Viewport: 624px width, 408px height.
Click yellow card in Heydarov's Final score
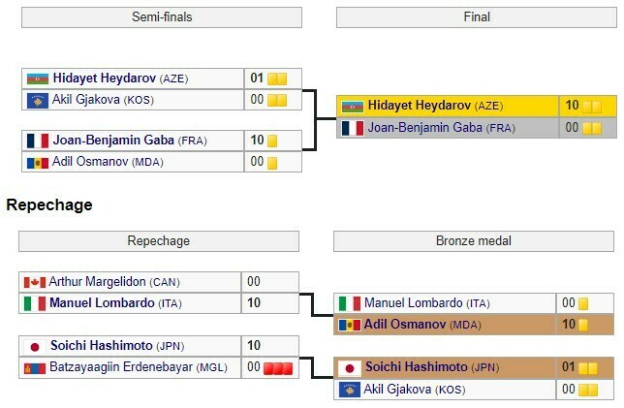coord(590,106)
